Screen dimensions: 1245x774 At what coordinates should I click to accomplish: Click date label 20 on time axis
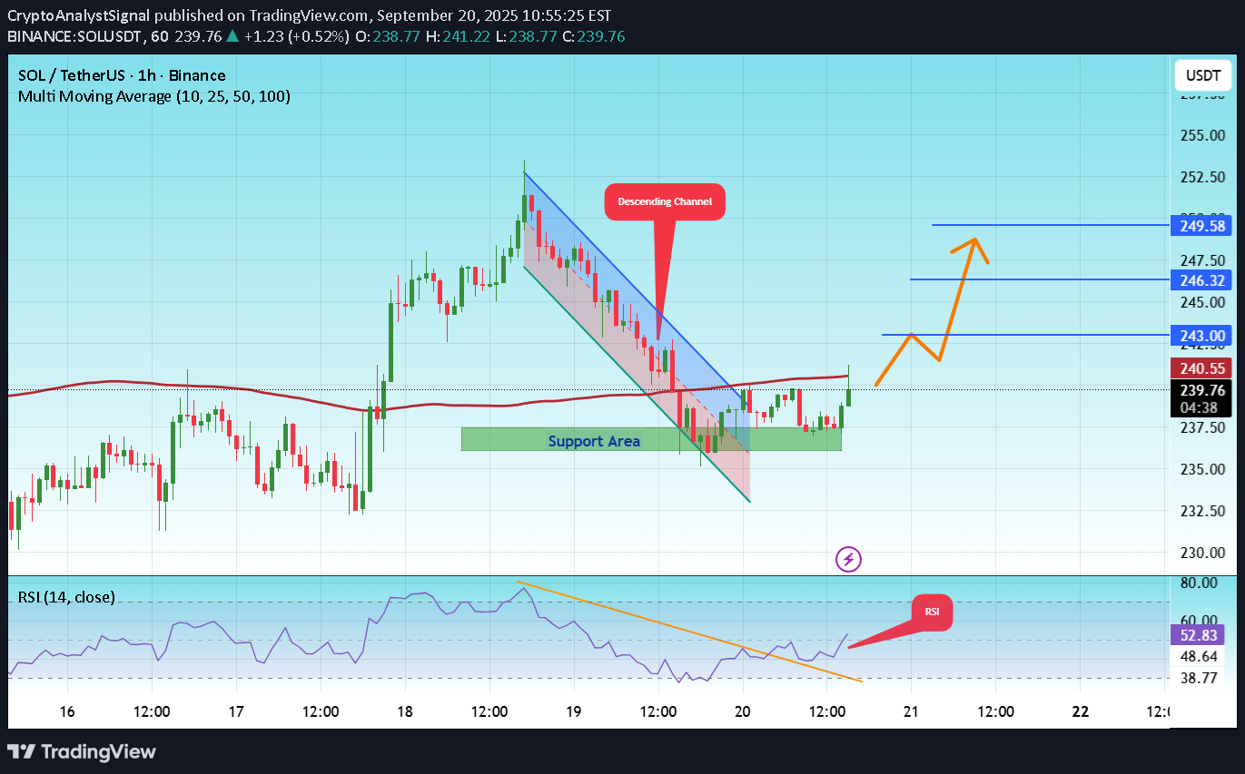pos(743,711)
